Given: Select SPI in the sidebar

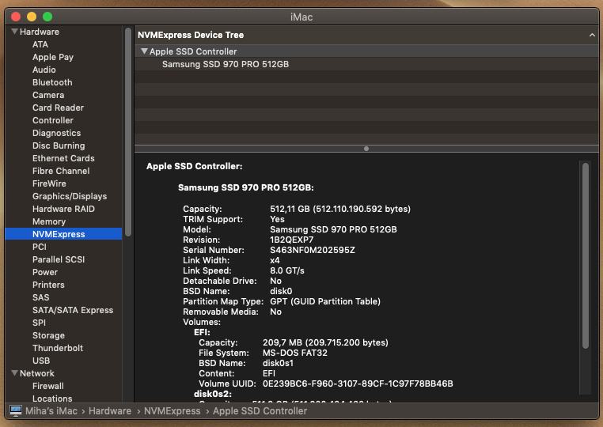Looking at the screenshot, I should point(40,323).
